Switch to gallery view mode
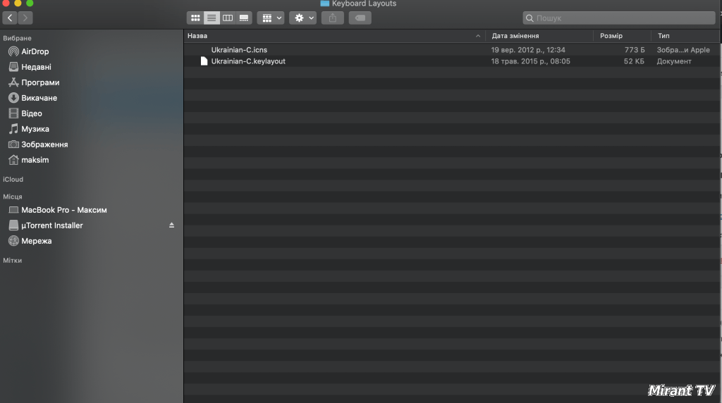 [x=244, y=18]
